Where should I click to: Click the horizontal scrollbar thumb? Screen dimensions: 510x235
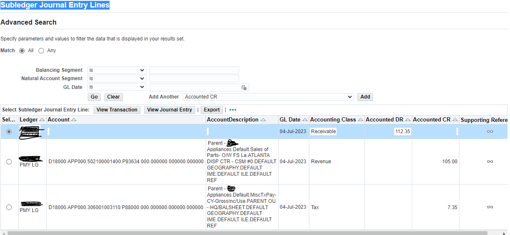click(x=247, y=232)
